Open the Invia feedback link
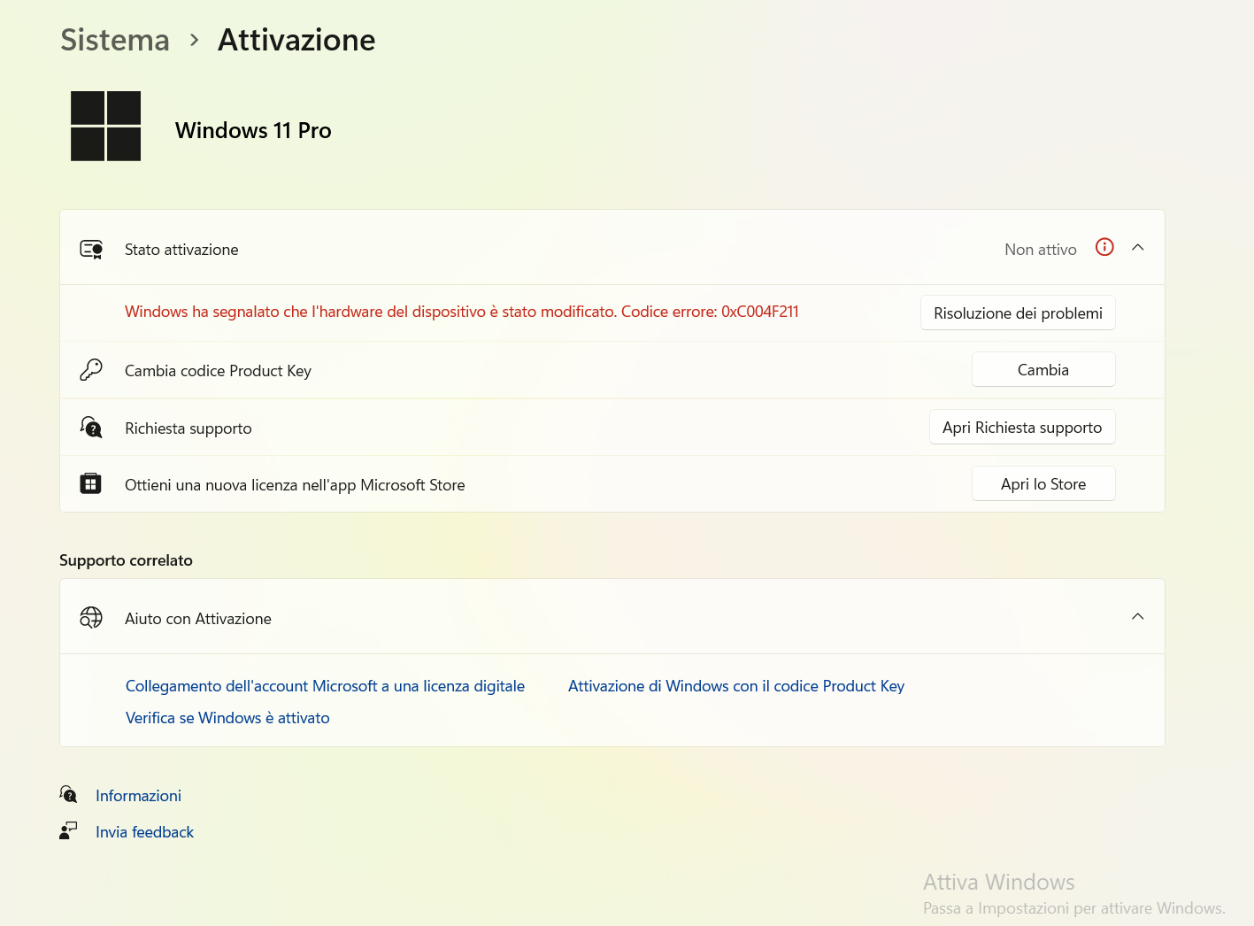This screenshot has height=926, width=1254. coord(144,832)
